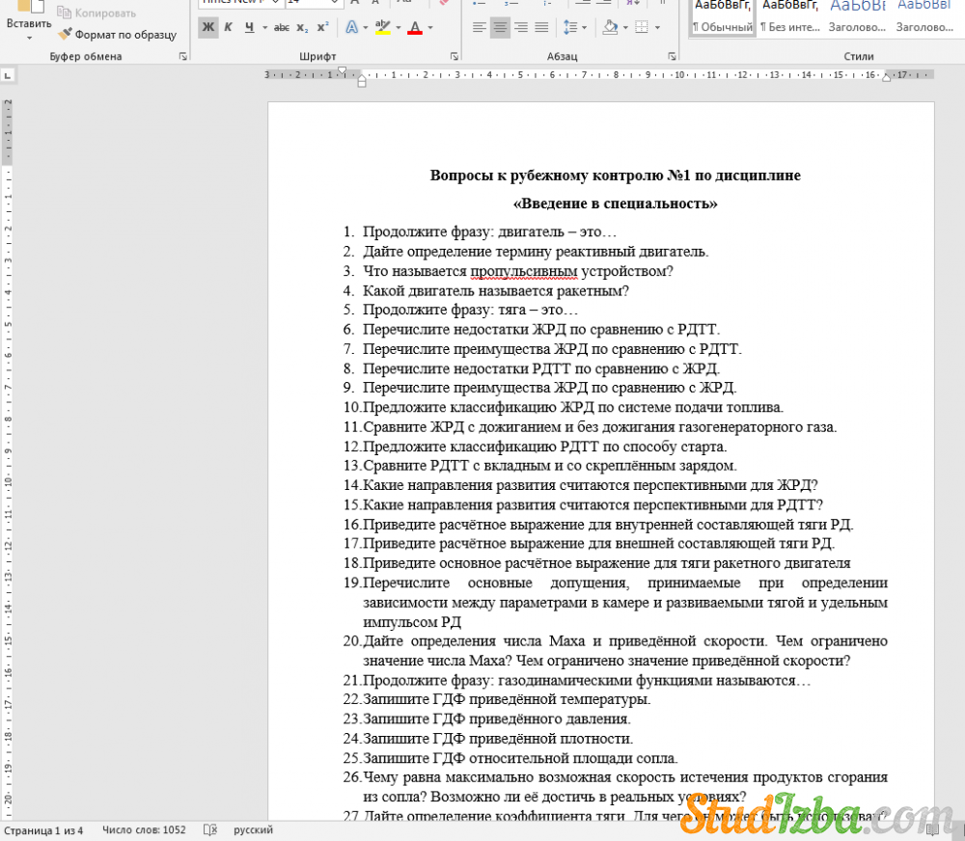Open word count Число слов: 1052
This screenshot has width=965, height=841.
[x=144, y=830]
